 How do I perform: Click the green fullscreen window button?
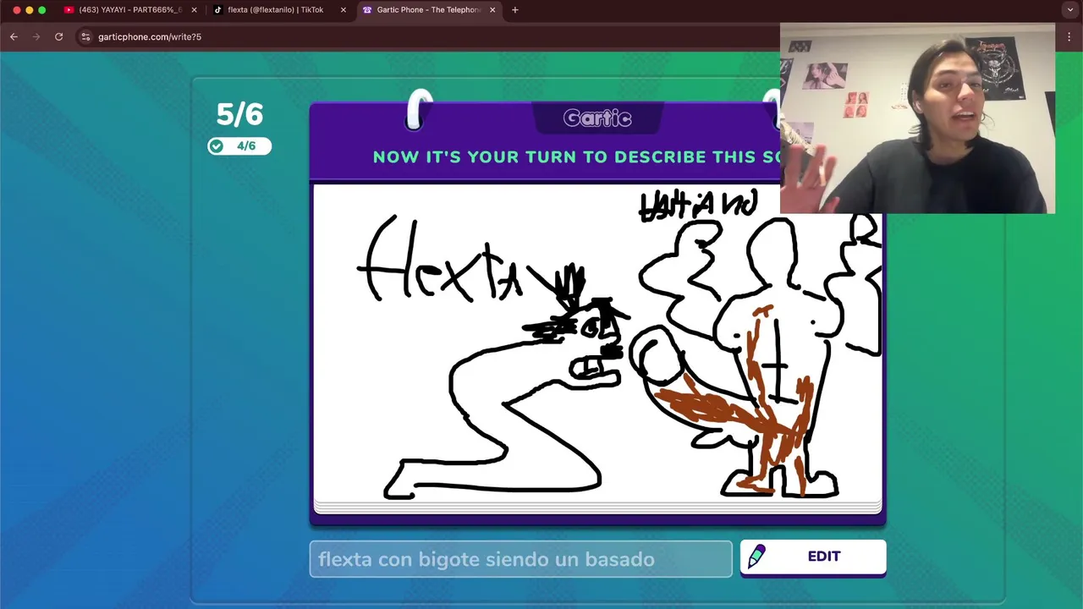pyautogui.click(x=42, y=10)
